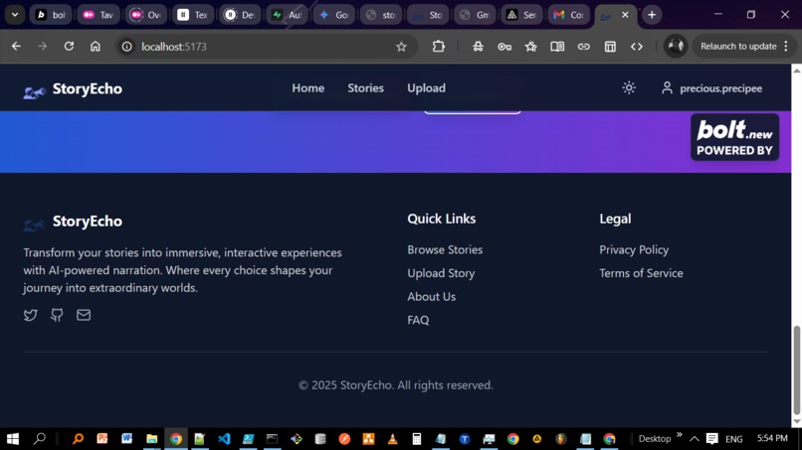Image resolution: width=802 pixels, height=450 pixels.
Task: Click the browser home icon
Action: [x=96, y=47]
